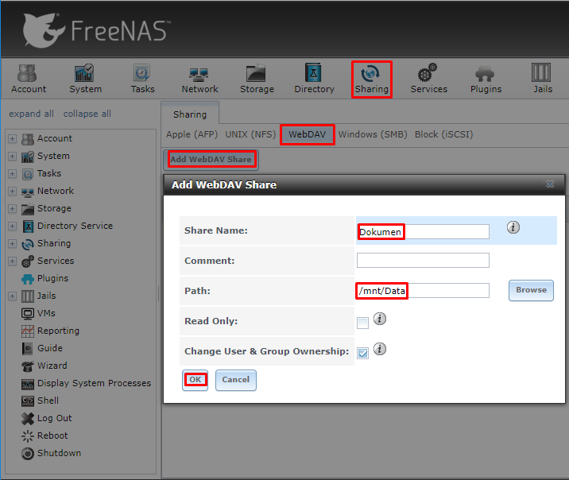The image size is (569, 480).
Task: Focus the Path input field
Action: pos(423,291)
